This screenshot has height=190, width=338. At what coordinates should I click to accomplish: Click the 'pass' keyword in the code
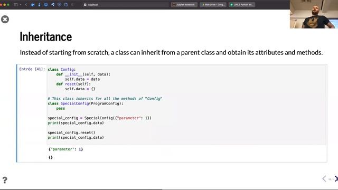(x=61, y=108)
